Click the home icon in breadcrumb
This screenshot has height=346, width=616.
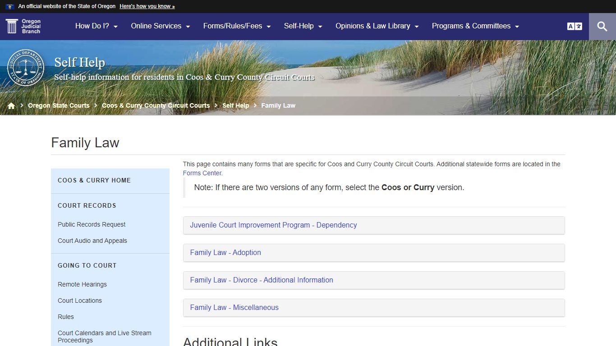(11, 105)
